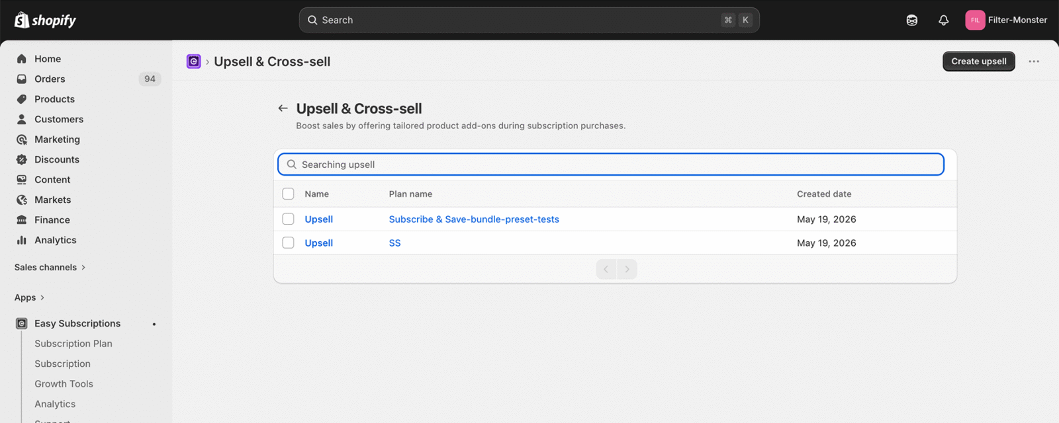Click the Products tag icon
This screenshot has height=423, width=1059.
coord(22,99)
